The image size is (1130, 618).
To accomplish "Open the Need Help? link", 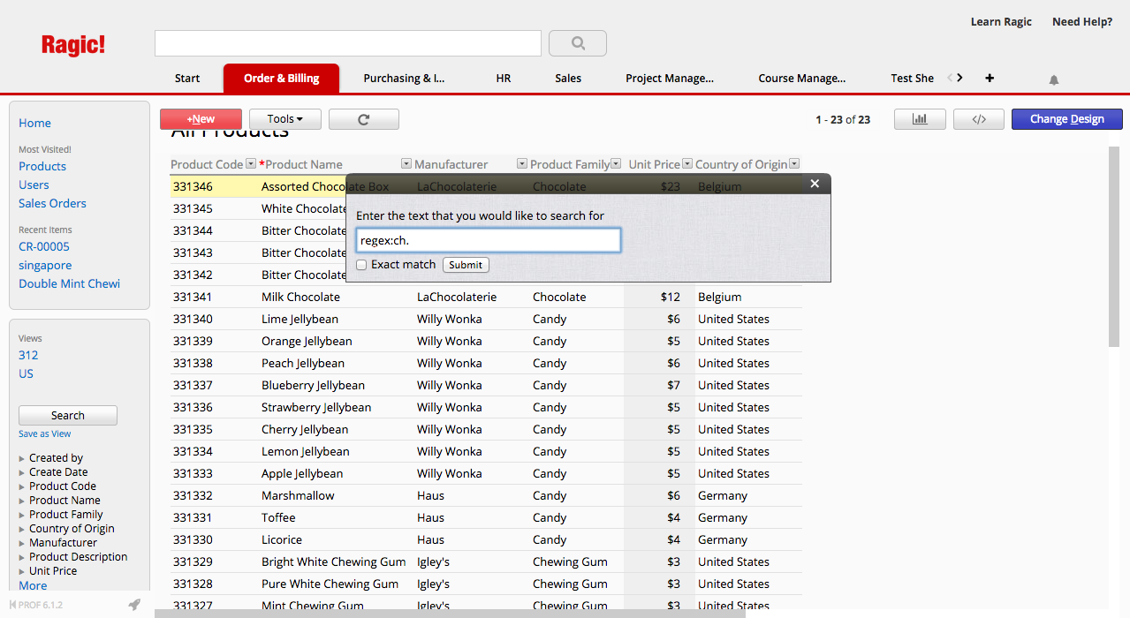I will pyautogui.click(x=1082, y=22).
